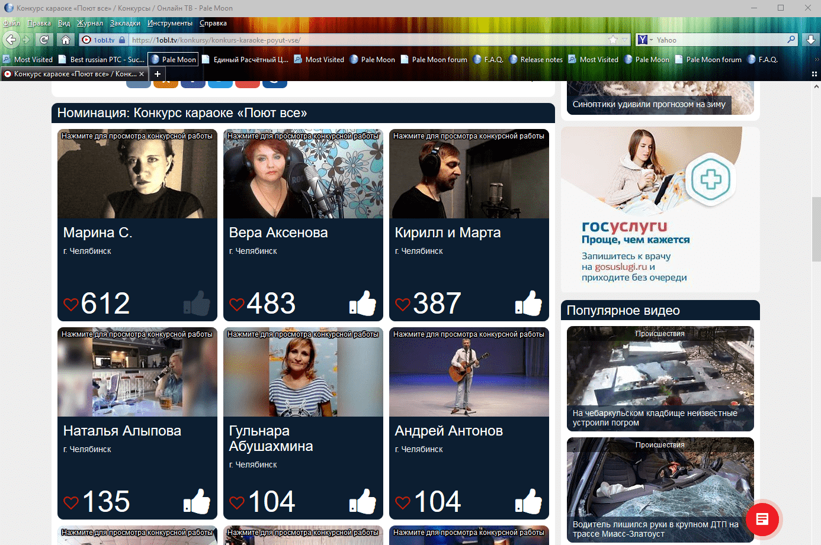
Task: Click the 1obl.tv site identity button
Action: (104, 40)
